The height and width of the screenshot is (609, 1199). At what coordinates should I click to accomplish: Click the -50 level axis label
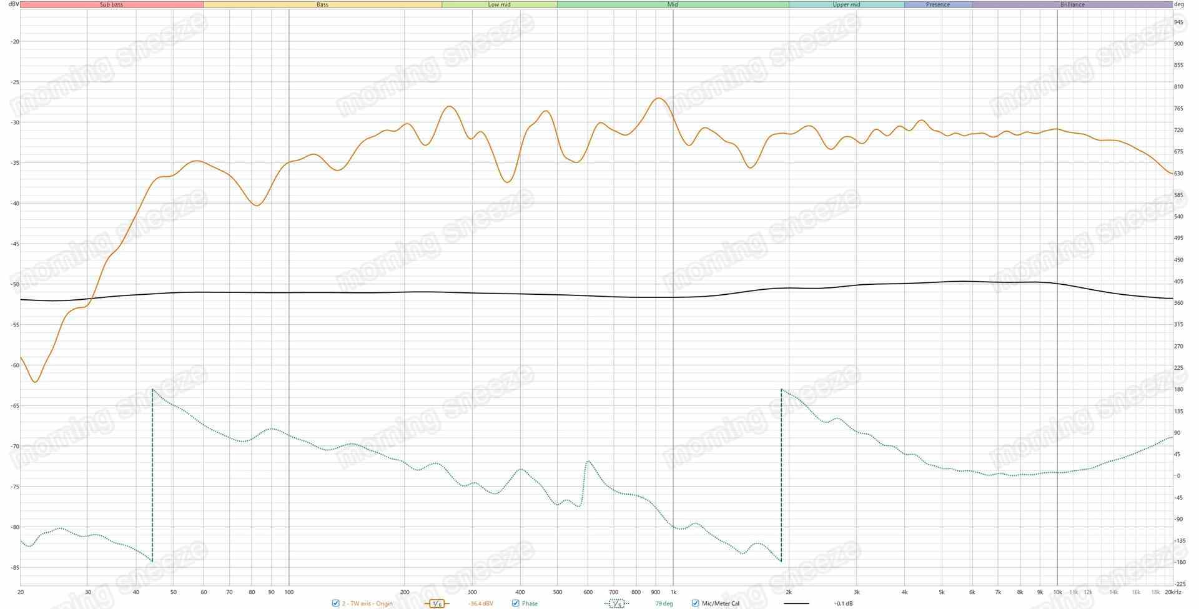click(x=14, y=284)
